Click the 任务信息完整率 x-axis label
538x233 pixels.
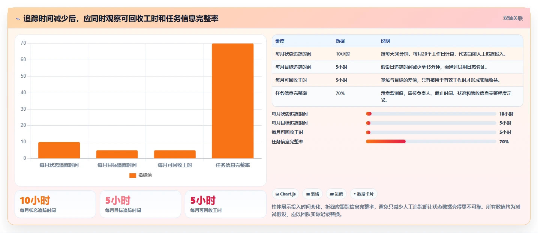[x=232, y=165]
